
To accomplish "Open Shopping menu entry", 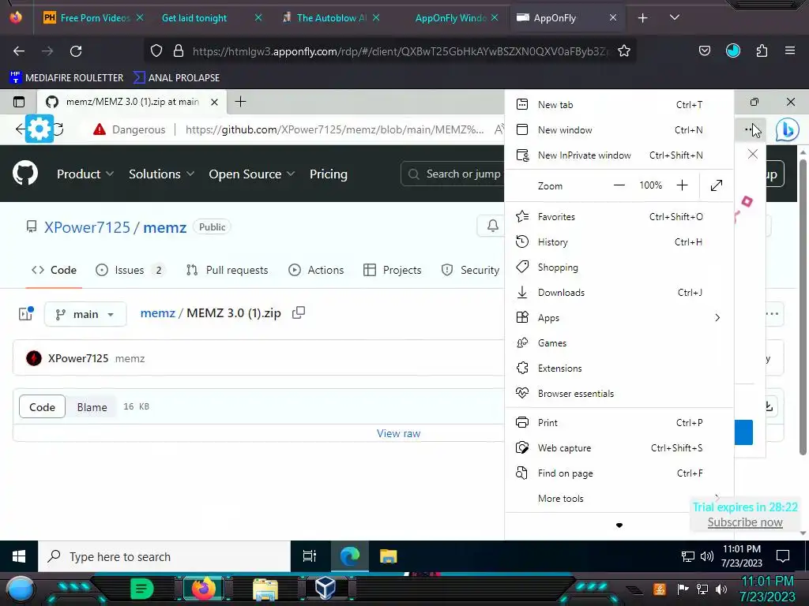I will pyautogui.click(x=619, y=267).
